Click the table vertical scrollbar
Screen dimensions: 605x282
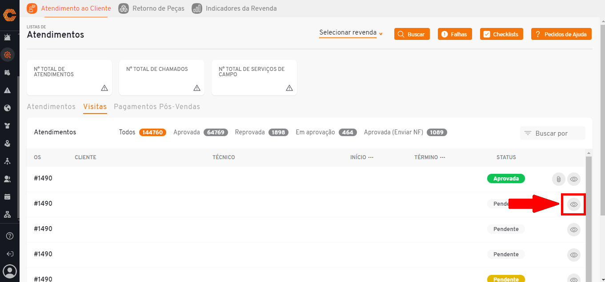pyautogui.click(x=589, y=219)
